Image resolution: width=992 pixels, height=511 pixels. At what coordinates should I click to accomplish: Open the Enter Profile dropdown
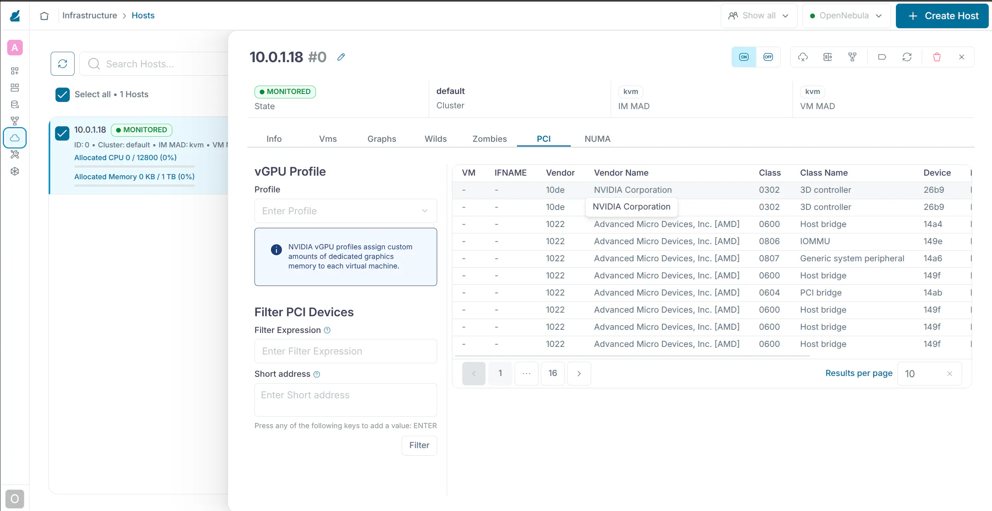[x=345, y=211]
